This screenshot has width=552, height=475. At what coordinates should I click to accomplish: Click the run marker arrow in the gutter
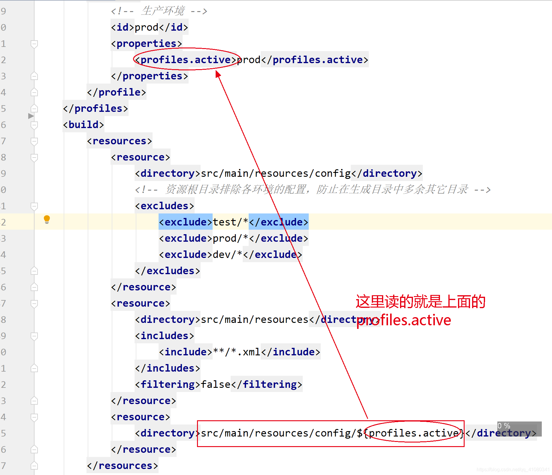(x=31, y=117)
